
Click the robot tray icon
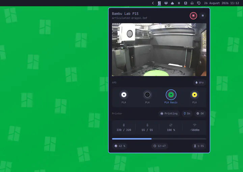tap(172, 3)
